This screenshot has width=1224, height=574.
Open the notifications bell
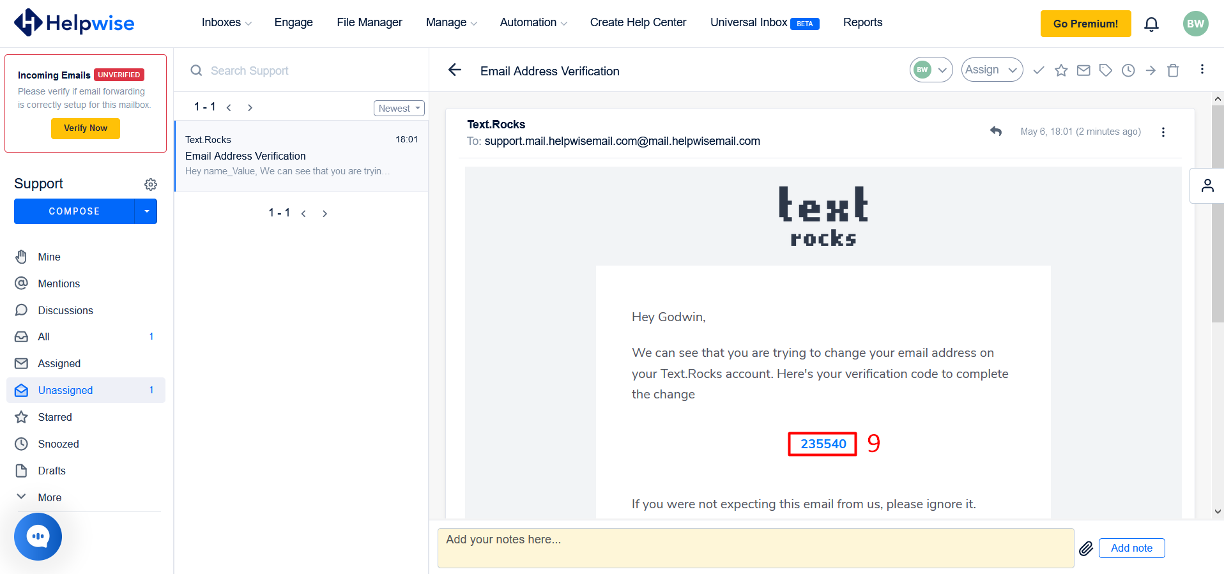pyautogui.click(x=1151, y=24)
